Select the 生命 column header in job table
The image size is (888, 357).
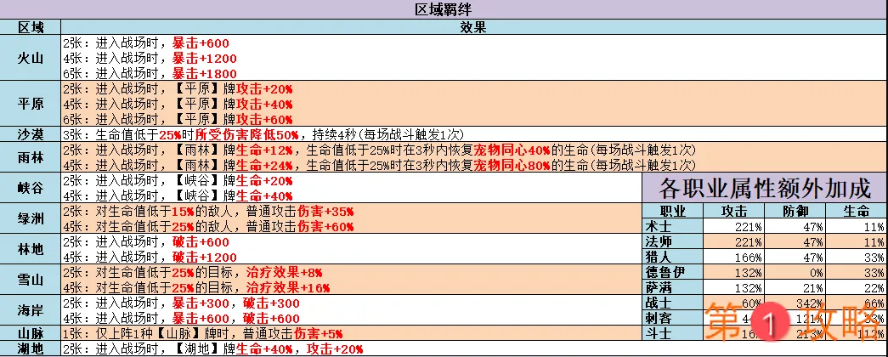[857, 212]
